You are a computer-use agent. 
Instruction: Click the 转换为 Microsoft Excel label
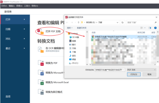pyautogui.click(x=57, y=82)
